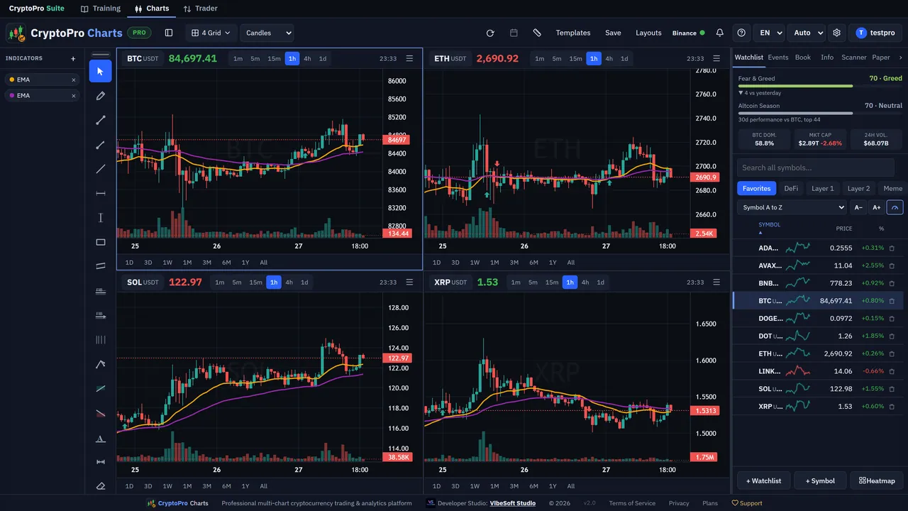Select the vertical lines tool

[x=100, y=340]
